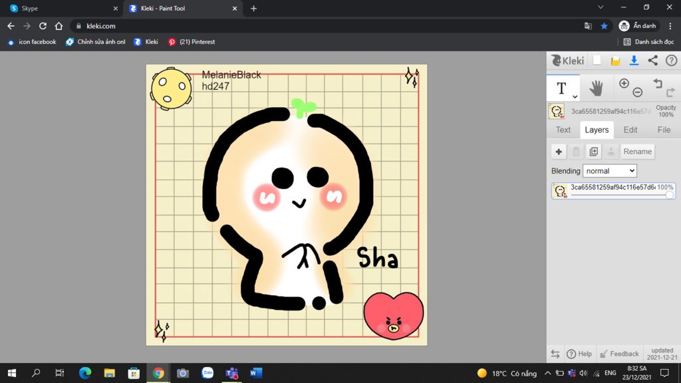Open Microsoft Teams from the taskbar

(x=231, y=373)
